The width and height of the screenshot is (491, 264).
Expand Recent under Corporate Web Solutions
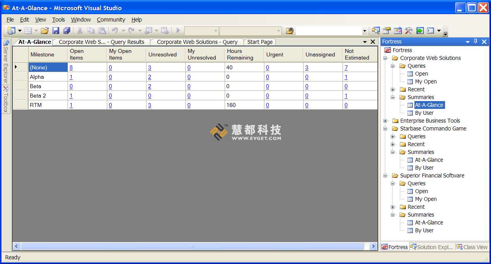(393, 89)
